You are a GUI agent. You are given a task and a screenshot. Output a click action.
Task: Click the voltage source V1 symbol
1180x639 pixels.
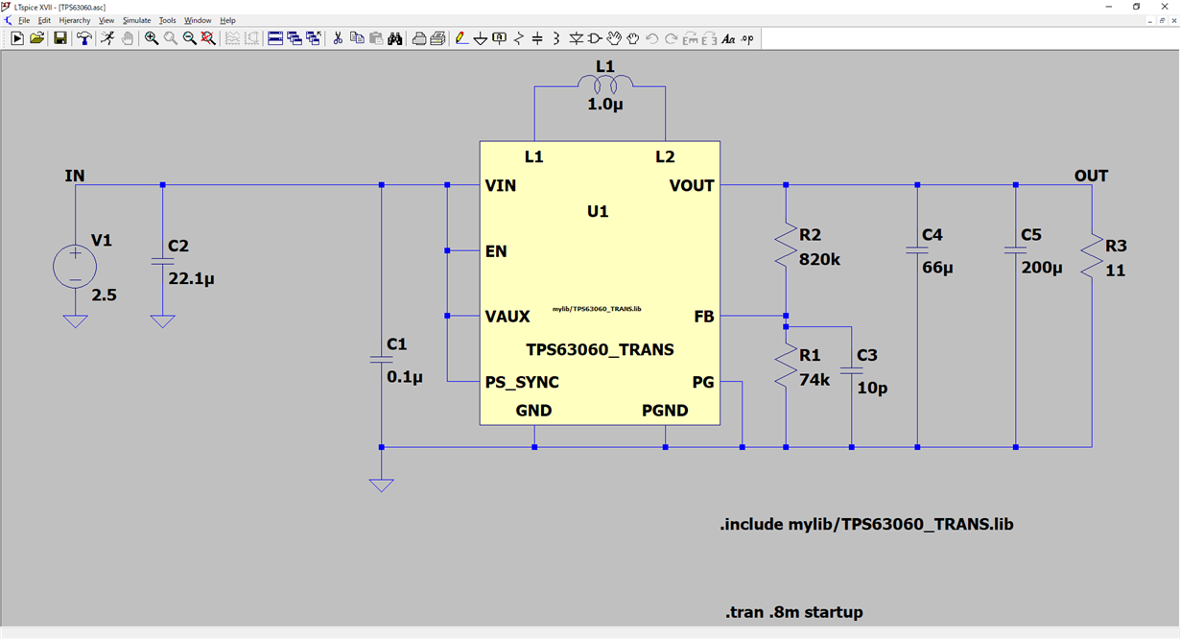tap(75, 266)
